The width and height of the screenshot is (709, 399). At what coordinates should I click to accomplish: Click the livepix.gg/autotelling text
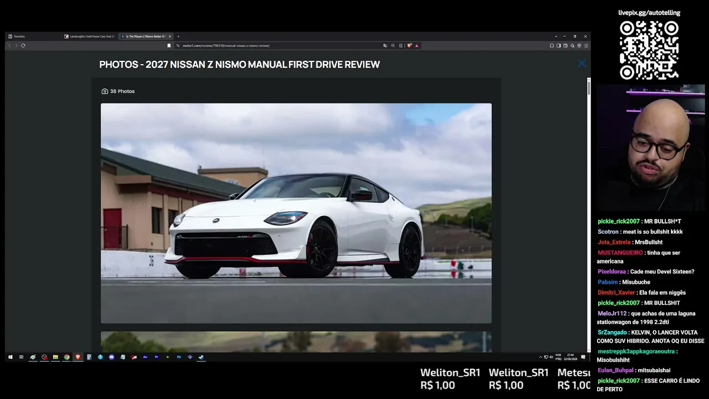[x=649, y=13]
